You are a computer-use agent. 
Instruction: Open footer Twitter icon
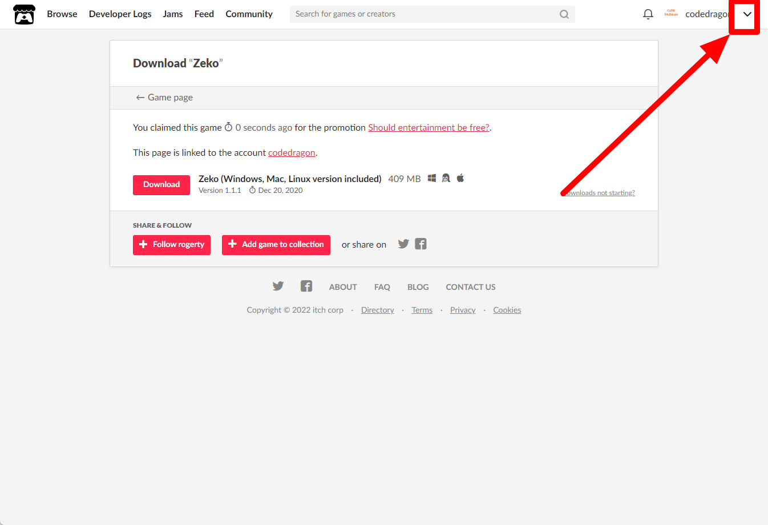(x=278, y=286)
